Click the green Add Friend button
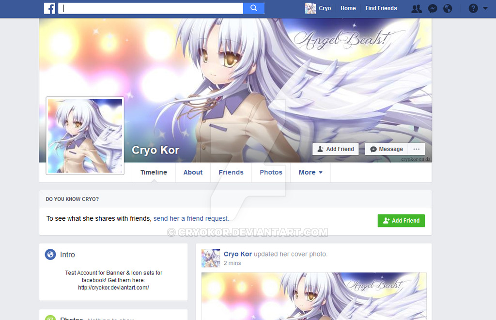The height and width of the screenshot is (320, 496). 401,220
